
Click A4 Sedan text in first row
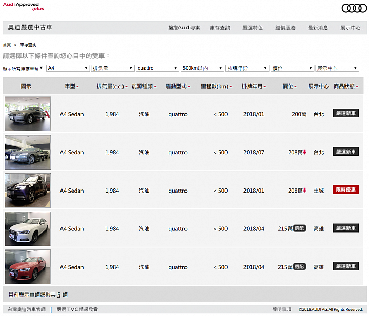pyautogui.click(x=72, y=114)
